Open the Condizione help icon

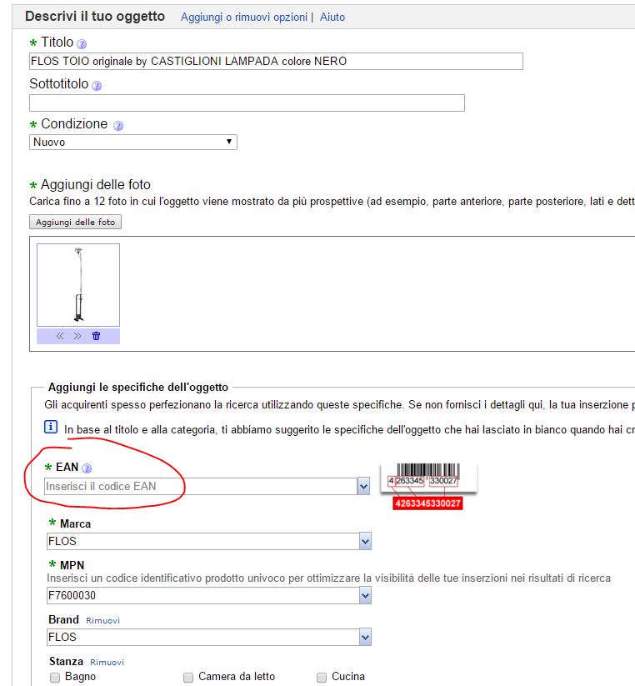coord(118,126)
